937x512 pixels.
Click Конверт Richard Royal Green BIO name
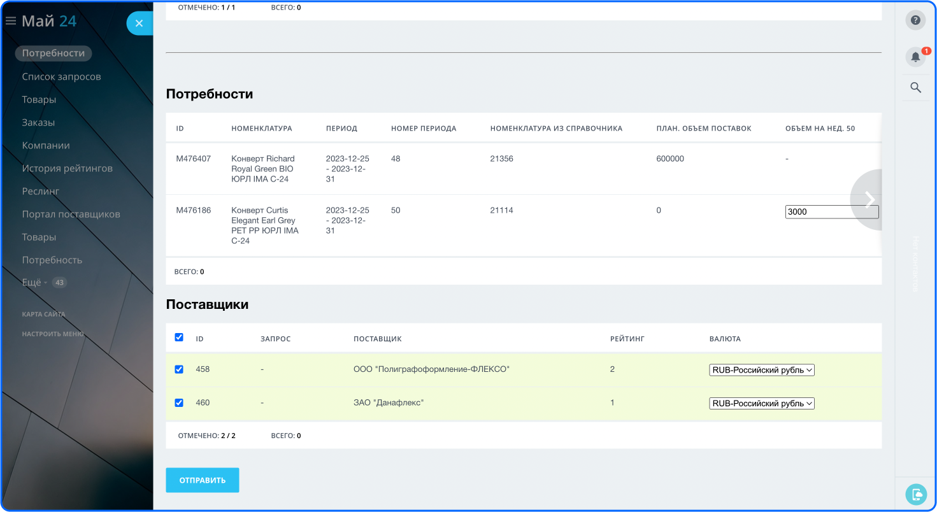coord(263,169)
